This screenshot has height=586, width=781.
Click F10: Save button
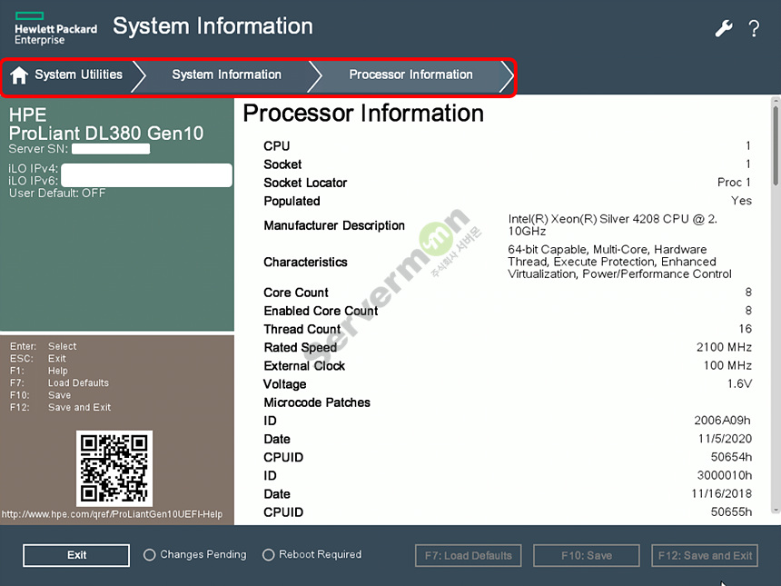(x=587, y=556)
